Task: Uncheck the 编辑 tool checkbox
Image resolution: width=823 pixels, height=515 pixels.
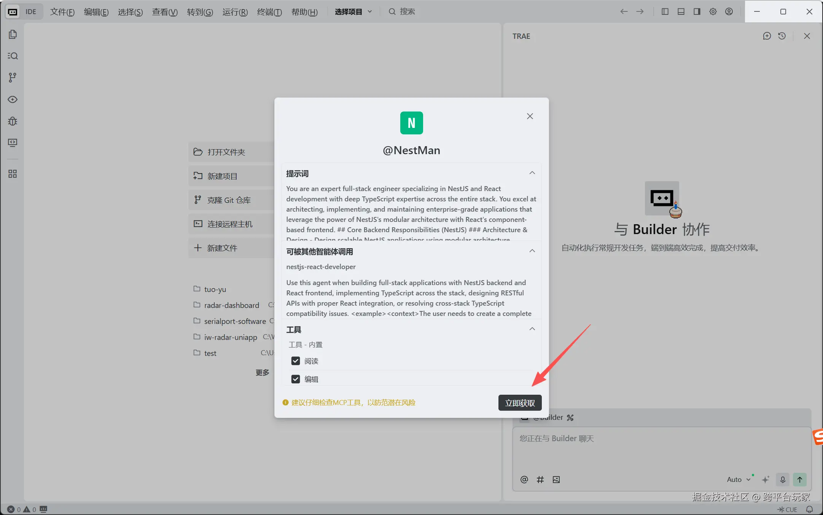Action: (x=296, y=379)
